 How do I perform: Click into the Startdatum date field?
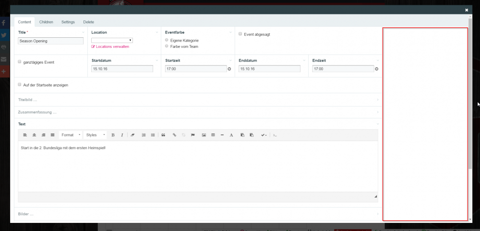(x=122, y=69)
